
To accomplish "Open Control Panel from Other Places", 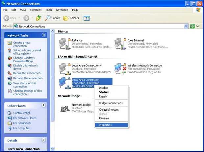I will pyautogui.click(x=21, y=113).
